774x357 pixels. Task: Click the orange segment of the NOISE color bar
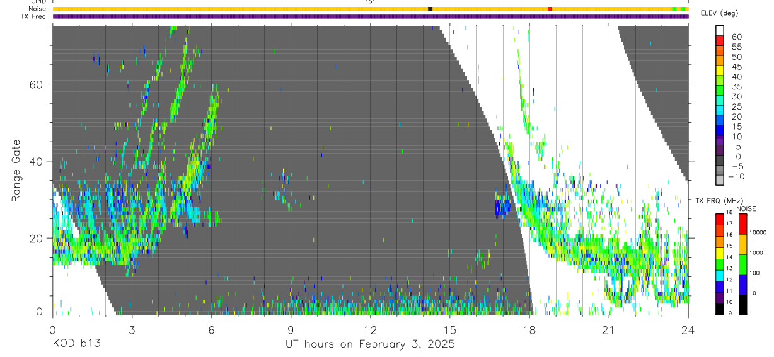pos(742,244)
